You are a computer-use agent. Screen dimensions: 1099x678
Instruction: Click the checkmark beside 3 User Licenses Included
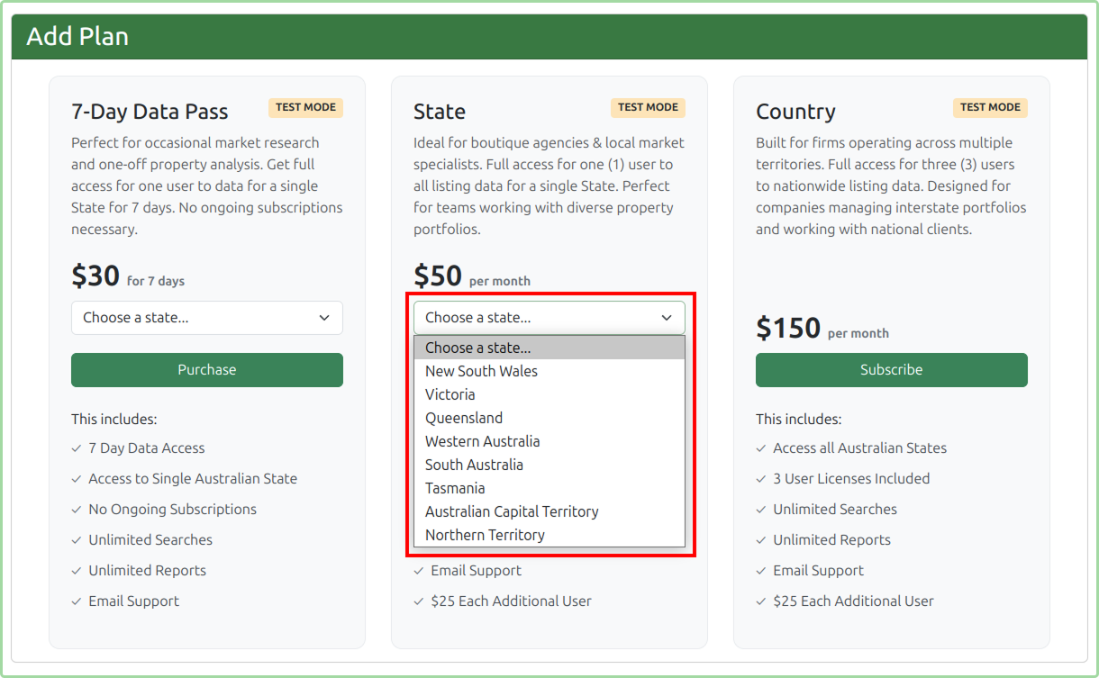(760, 478)
